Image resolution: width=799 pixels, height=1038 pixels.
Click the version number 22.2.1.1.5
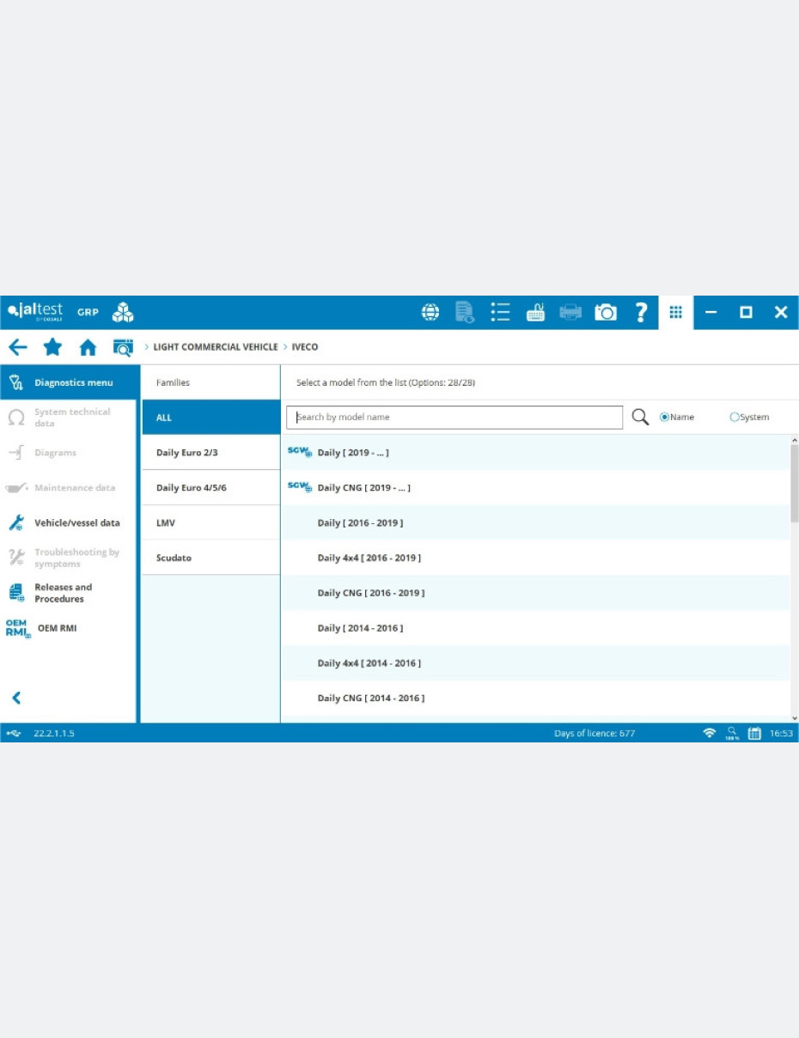point(53,734)
